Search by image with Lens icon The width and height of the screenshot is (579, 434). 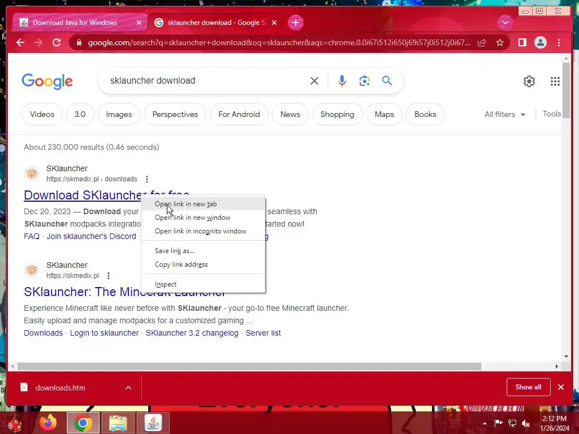[x=365, y=81]
